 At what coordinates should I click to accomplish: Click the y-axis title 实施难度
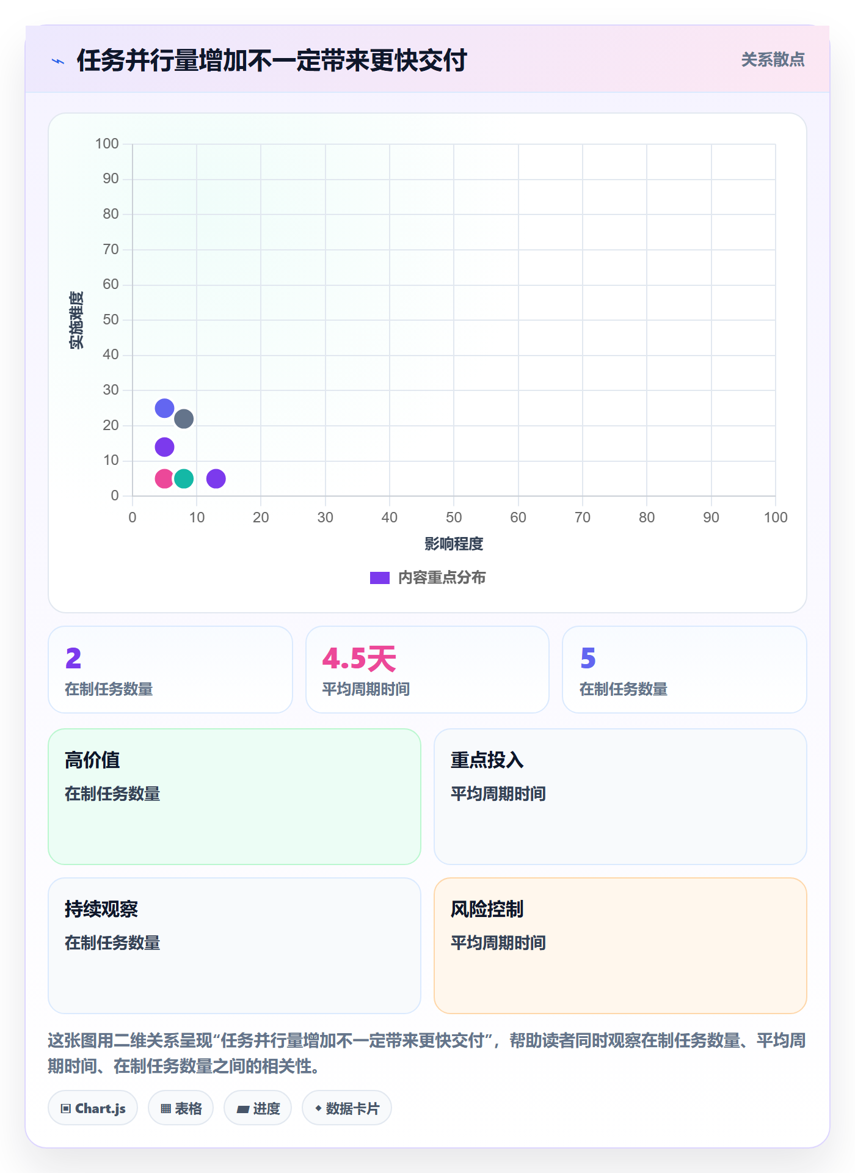[x=76, y=320]
